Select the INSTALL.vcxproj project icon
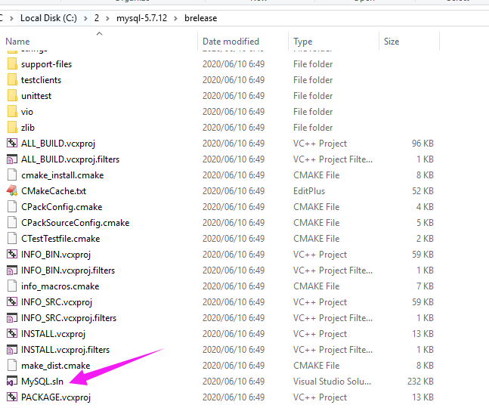The width and height of the screenshot is (489, 408). [x=12, y=334]
